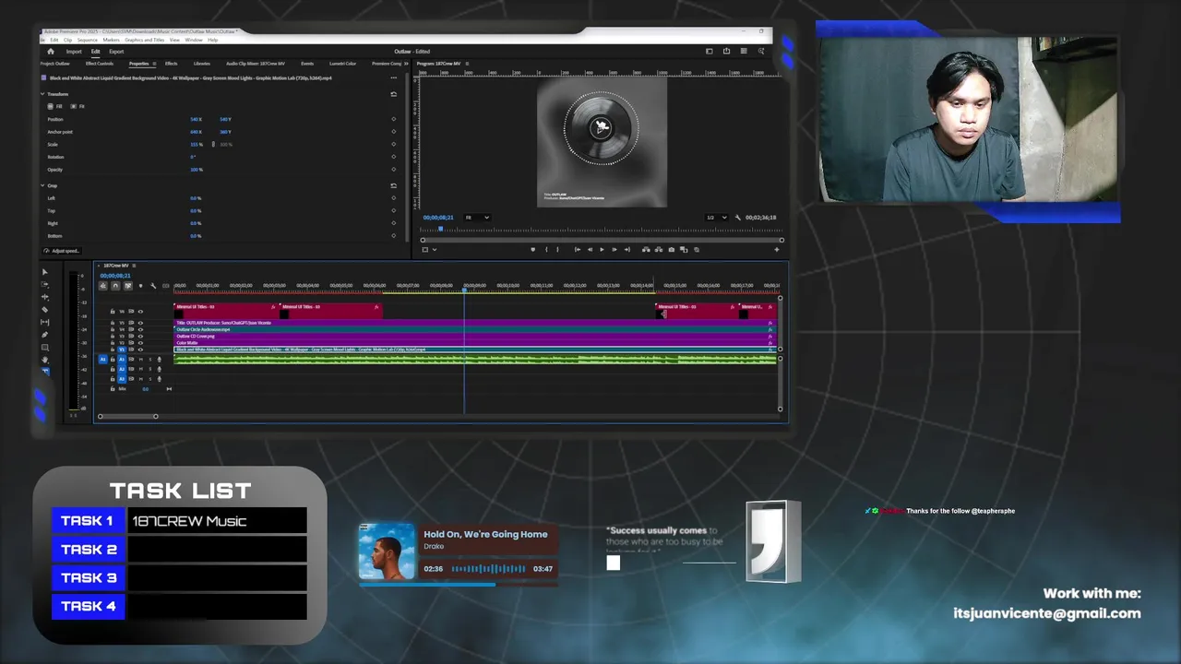Screen dimensions: 1181x664
Task: Click the Adjust speed button
Action: coord(63,251)
